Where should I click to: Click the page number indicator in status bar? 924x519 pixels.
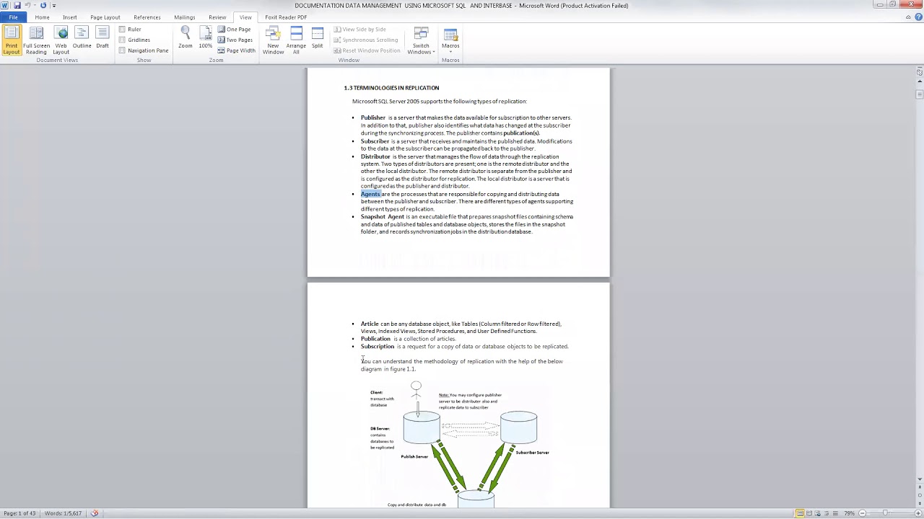(x=19, y=513)
